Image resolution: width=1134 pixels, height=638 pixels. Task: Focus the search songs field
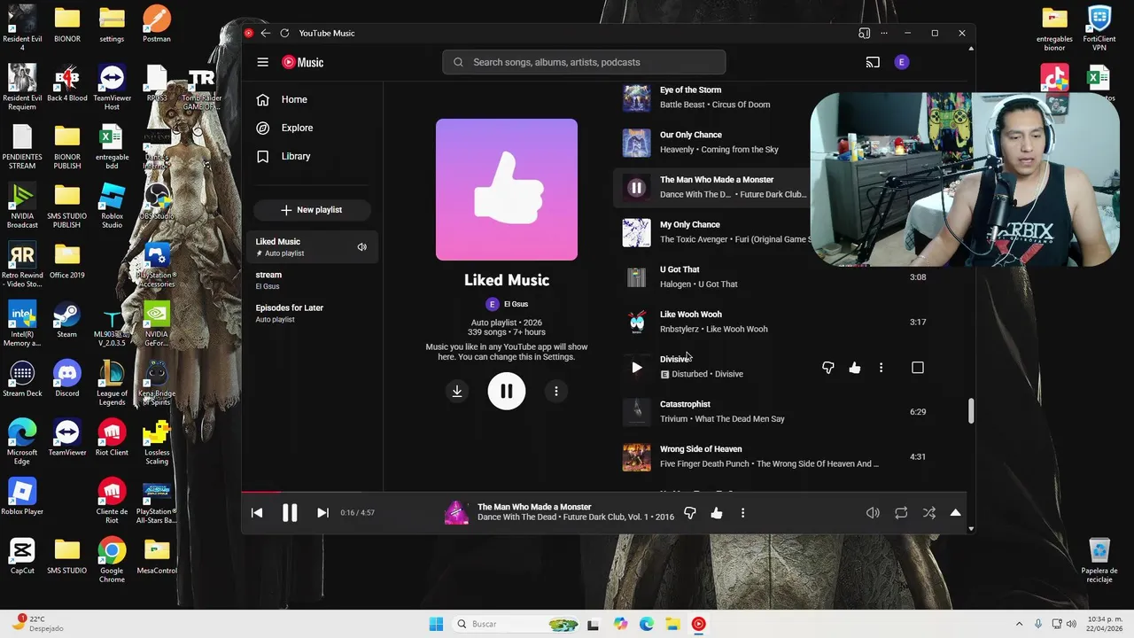click(584, 62)
